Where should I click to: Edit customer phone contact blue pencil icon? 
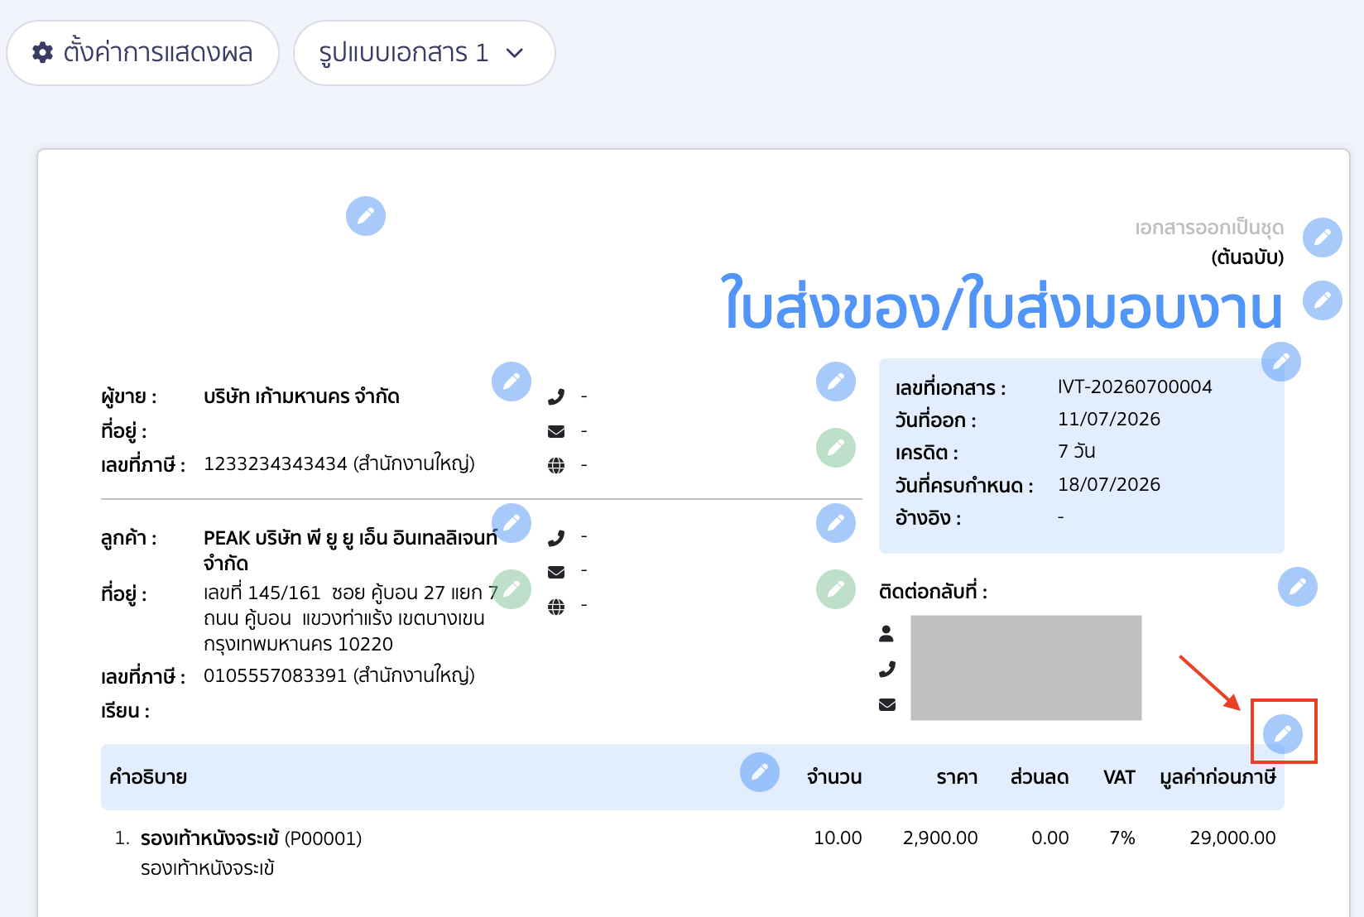pyautogui.click(x=836, y=523)
